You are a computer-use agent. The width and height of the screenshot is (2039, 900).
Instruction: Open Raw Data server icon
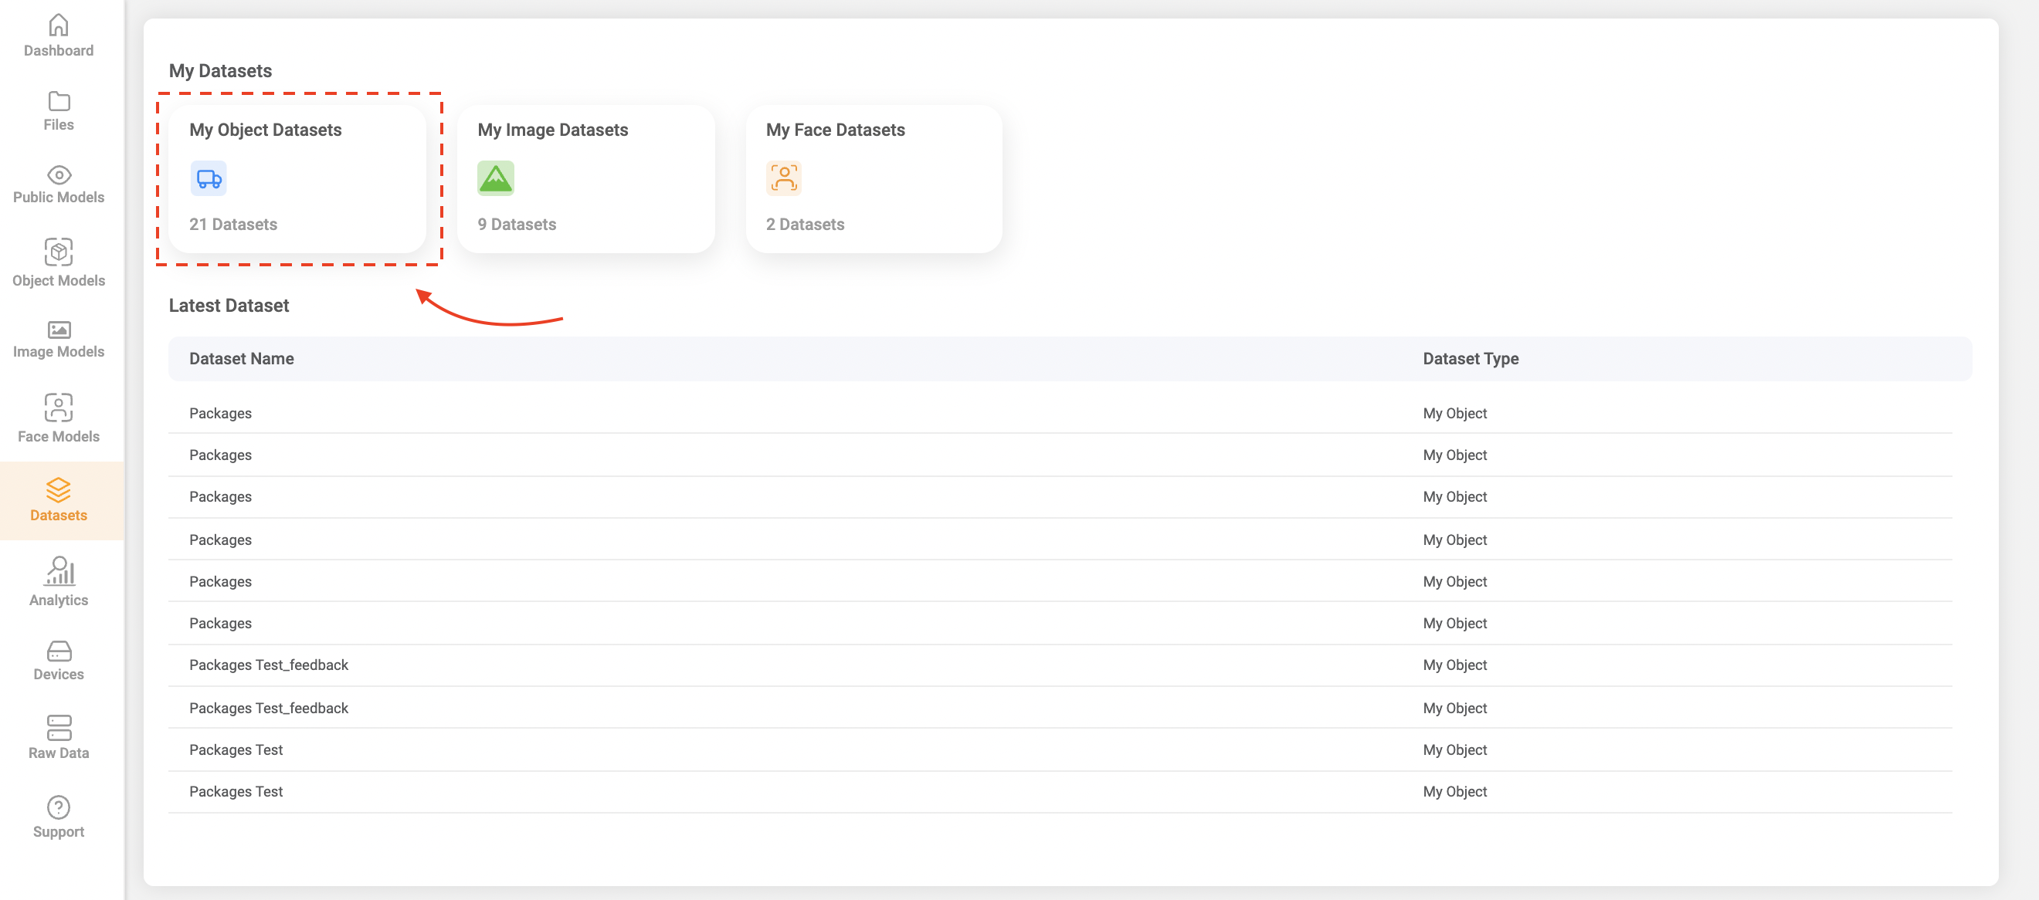tap(59, 727)
